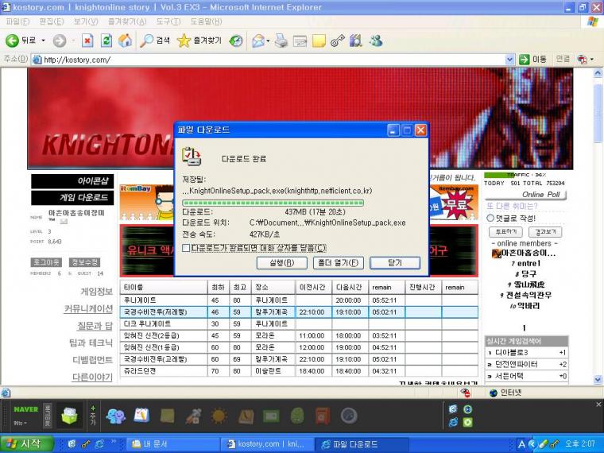Click the 정보수정 button
Image resolution: width=604 pixels, height=453 pixels.
(84, 262)
